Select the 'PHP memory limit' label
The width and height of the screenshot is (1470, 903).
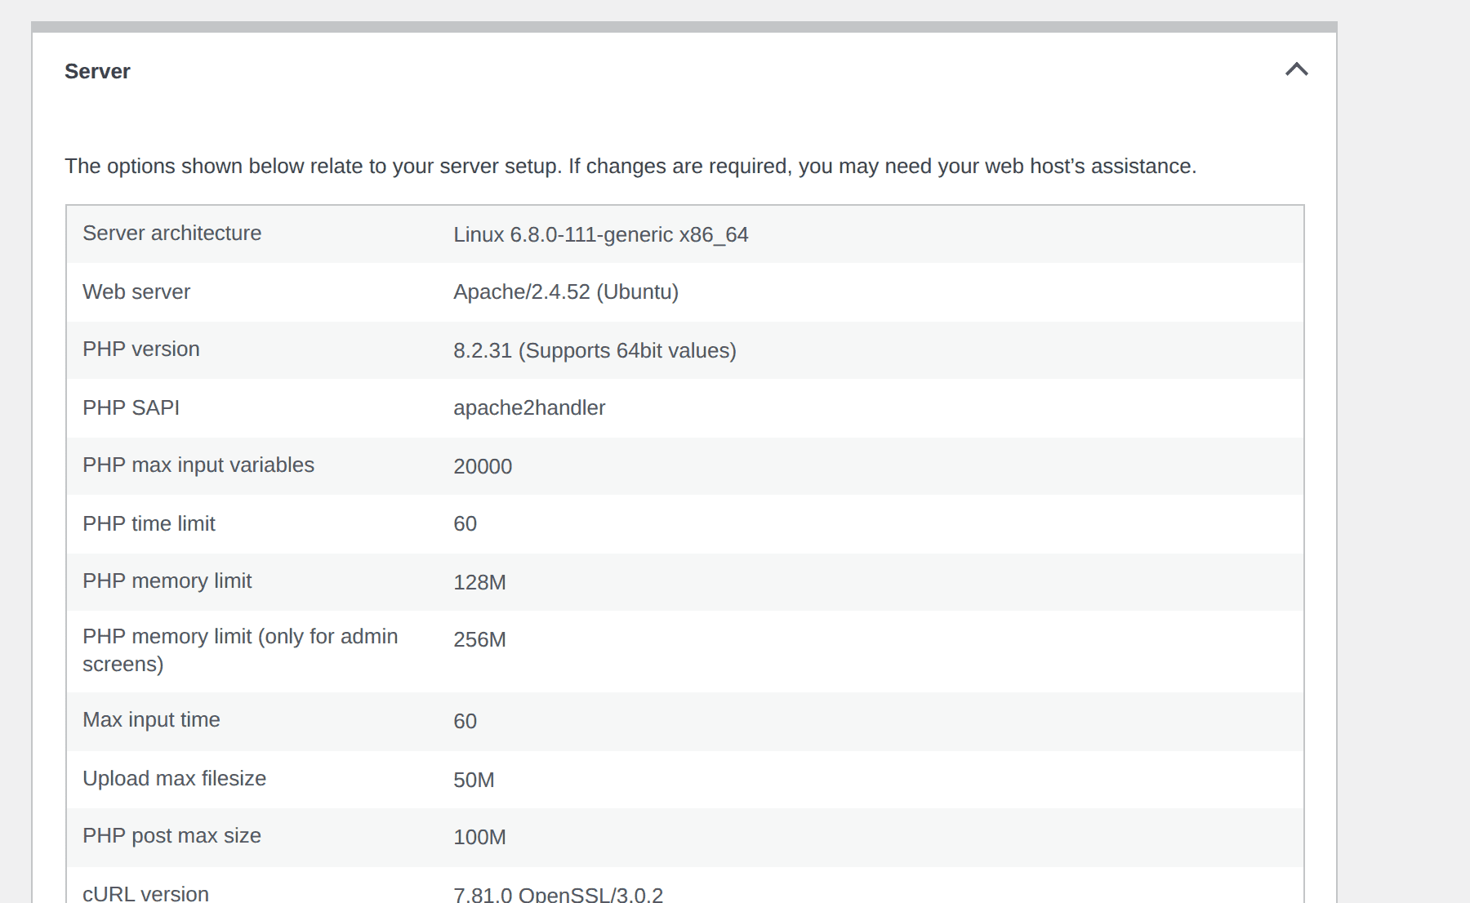click(x=167, y=581)
